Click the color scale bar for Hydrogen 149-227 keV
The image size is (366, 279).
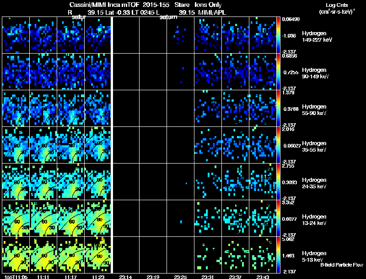278,35
